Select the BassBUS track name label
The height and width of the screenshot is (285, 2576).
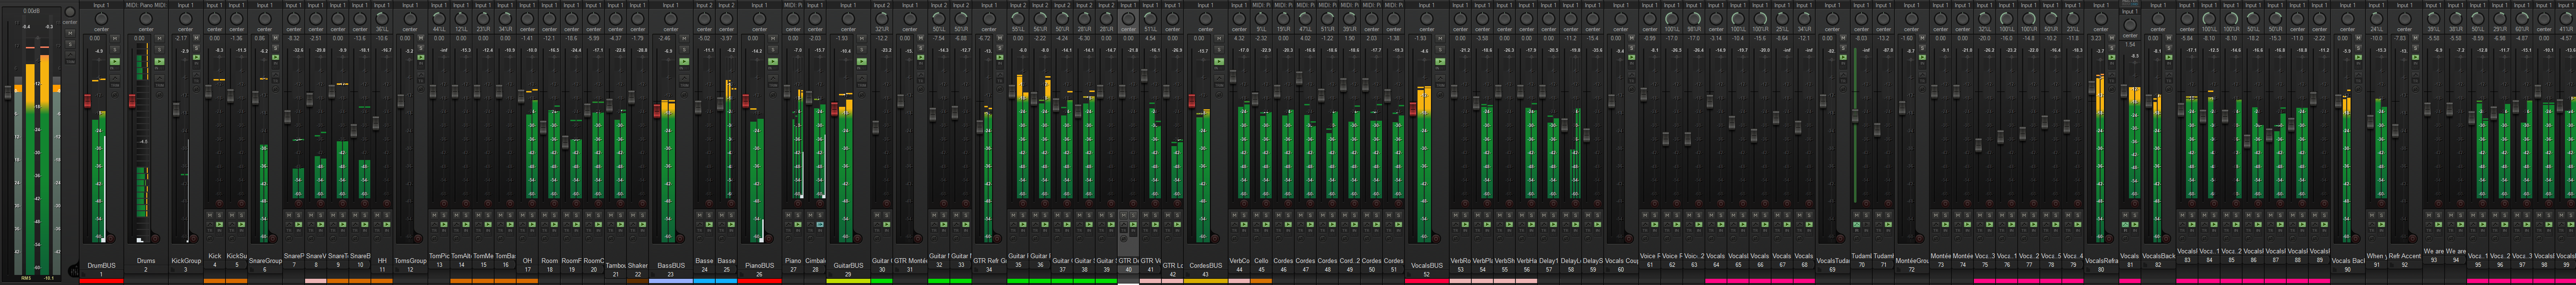coord(671,266)
